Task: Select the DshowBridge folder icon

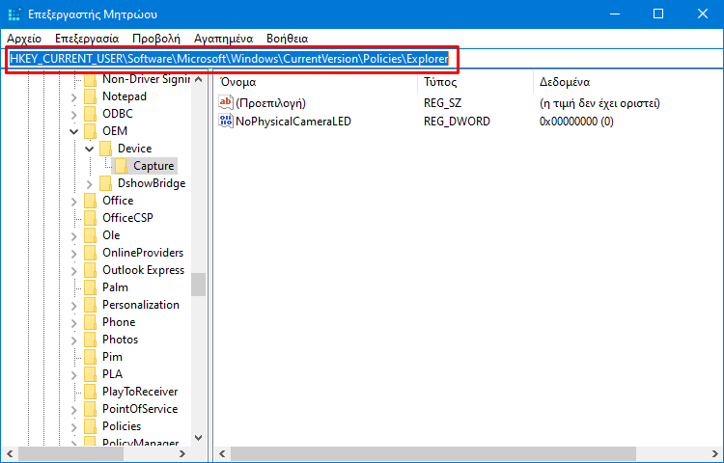Action: 106,183
